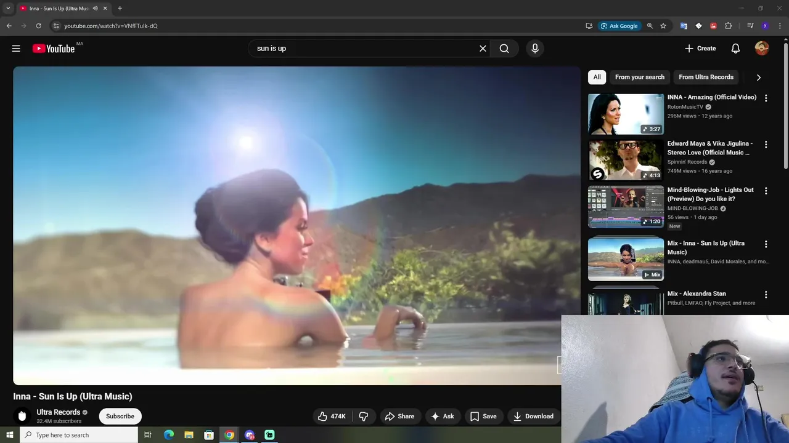Pause video by clicking player
This screenshot has height=443, width=789.
coord(296,226)
